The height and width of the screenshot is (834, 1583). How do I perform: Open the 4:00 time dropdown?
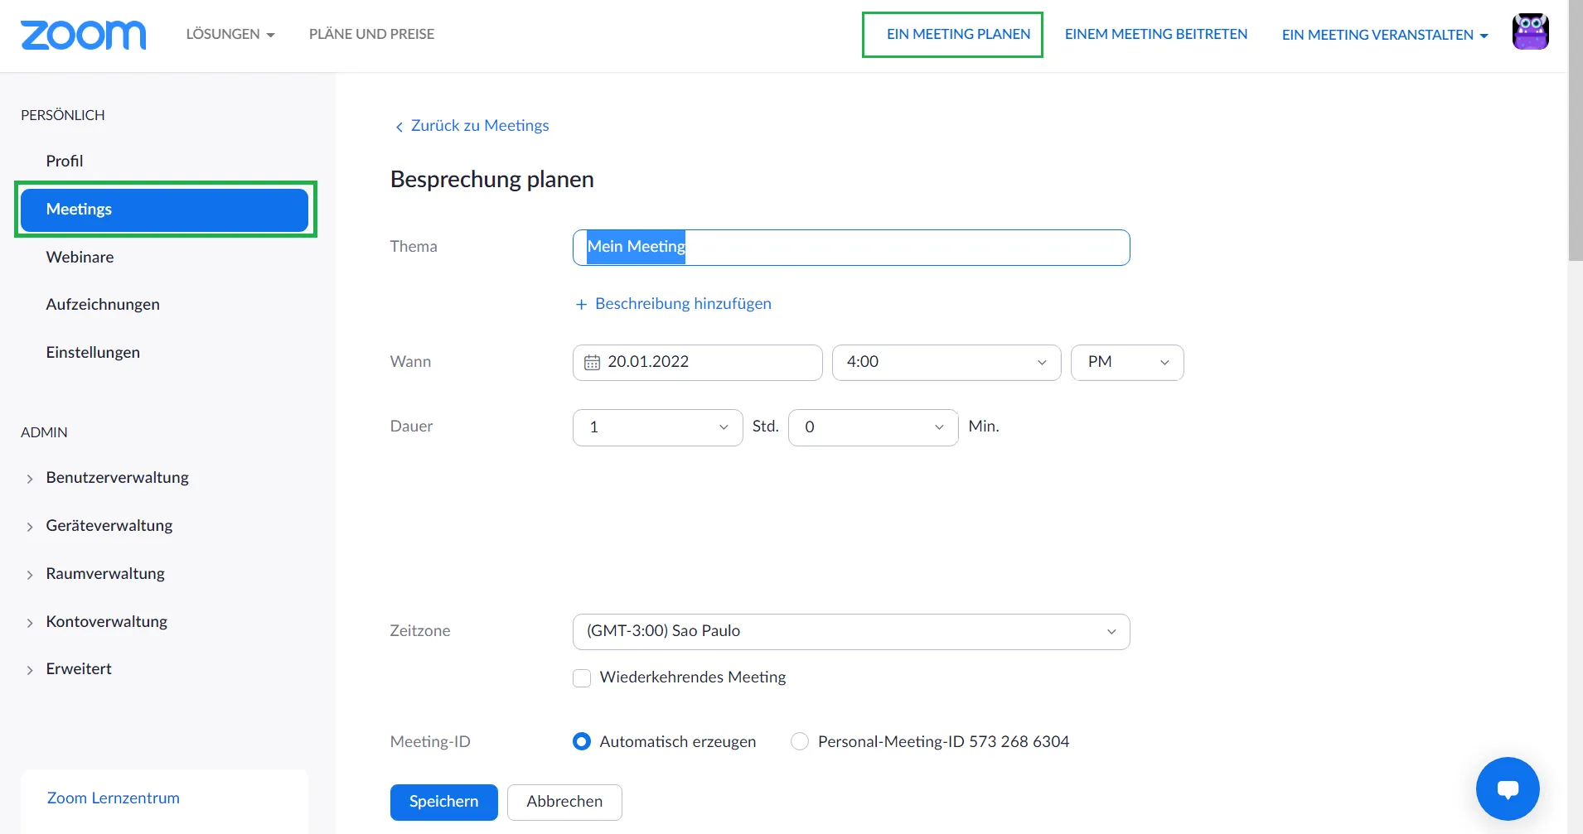point(946,363)
